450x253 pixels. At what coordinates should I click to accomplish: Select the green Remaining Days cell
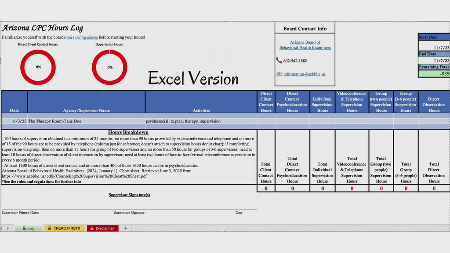click(x=434, y=74)
